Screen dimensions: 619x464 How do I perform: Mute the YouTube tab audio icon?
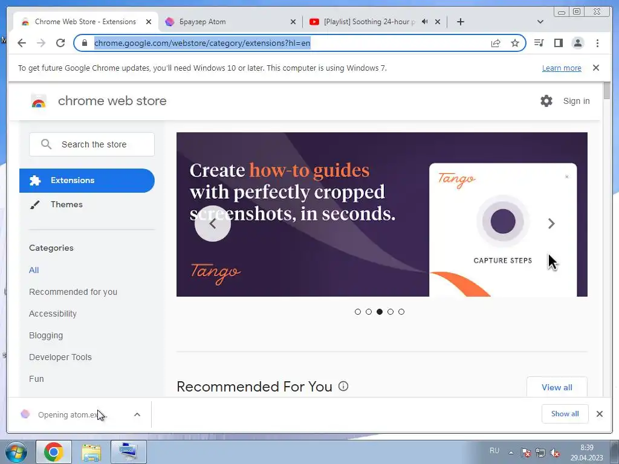click(424, 22)
